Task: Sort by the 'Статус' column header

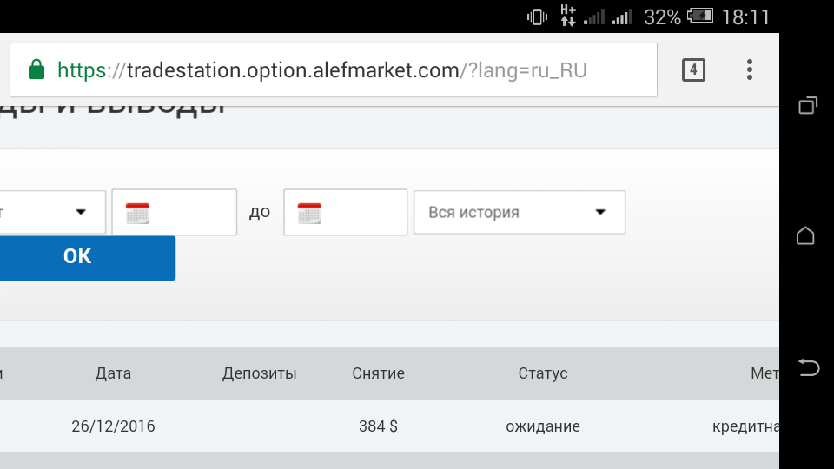Action: coord(543,373)
